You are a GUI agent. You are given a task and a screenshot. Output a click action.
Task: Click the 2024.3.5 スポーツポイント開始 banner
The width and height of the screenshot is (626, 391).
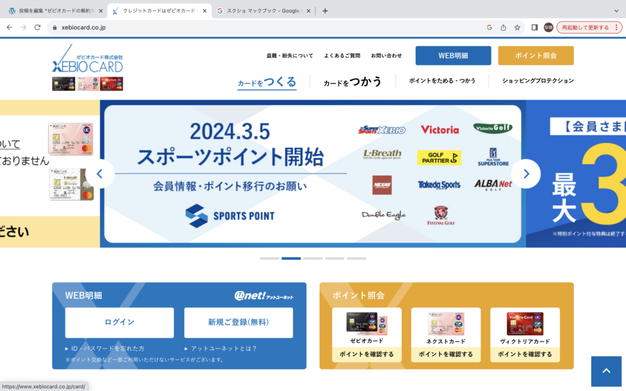[312, 174]
